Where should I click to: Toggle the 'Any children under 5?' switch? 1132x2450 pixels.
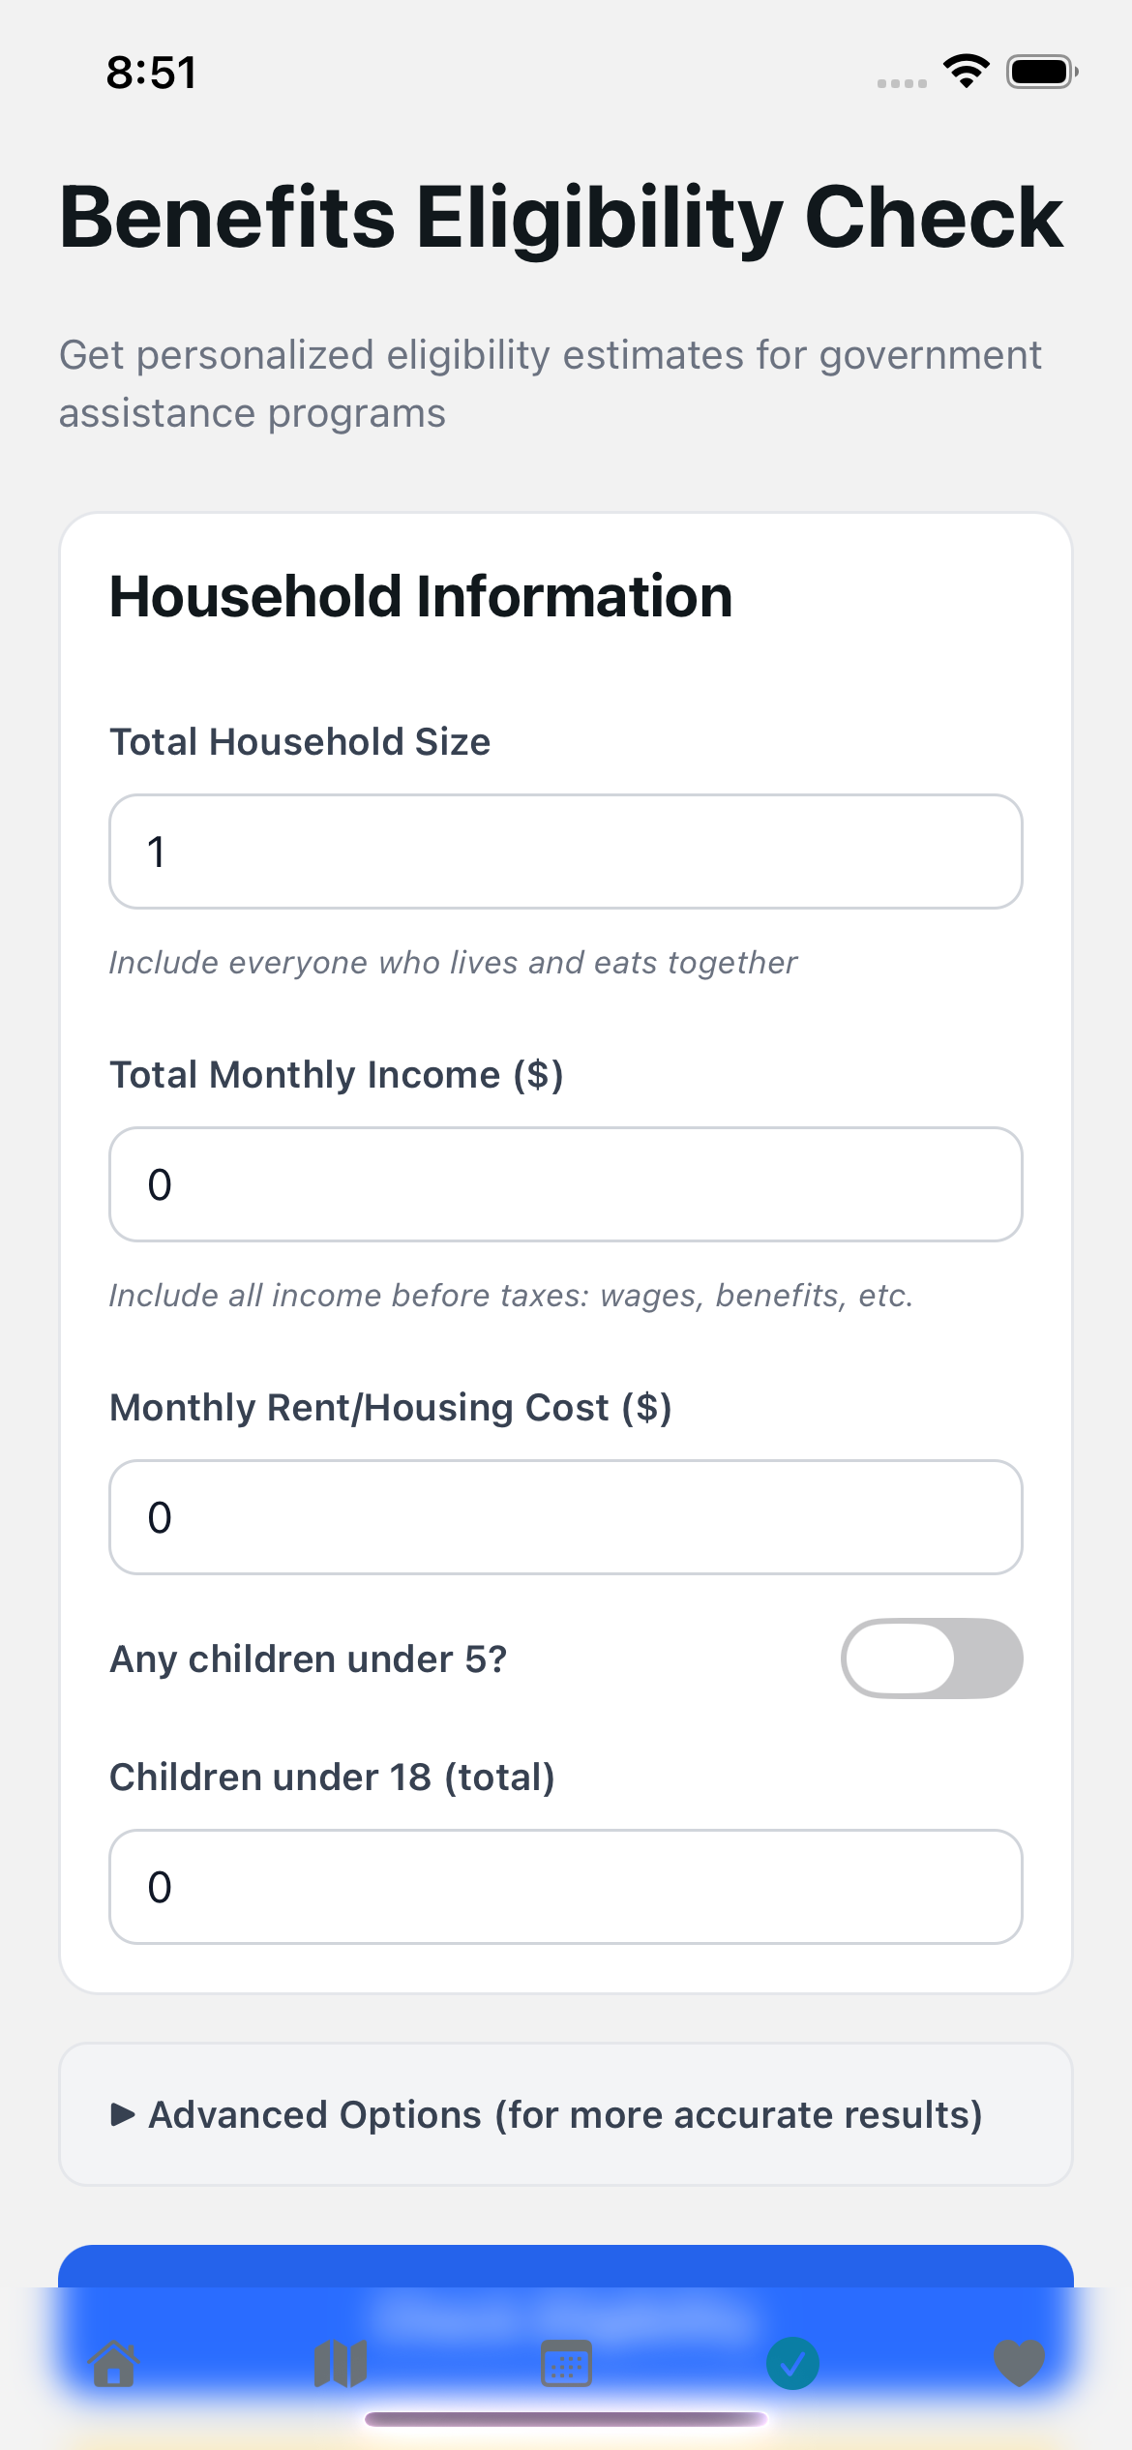click(932, 1658)
